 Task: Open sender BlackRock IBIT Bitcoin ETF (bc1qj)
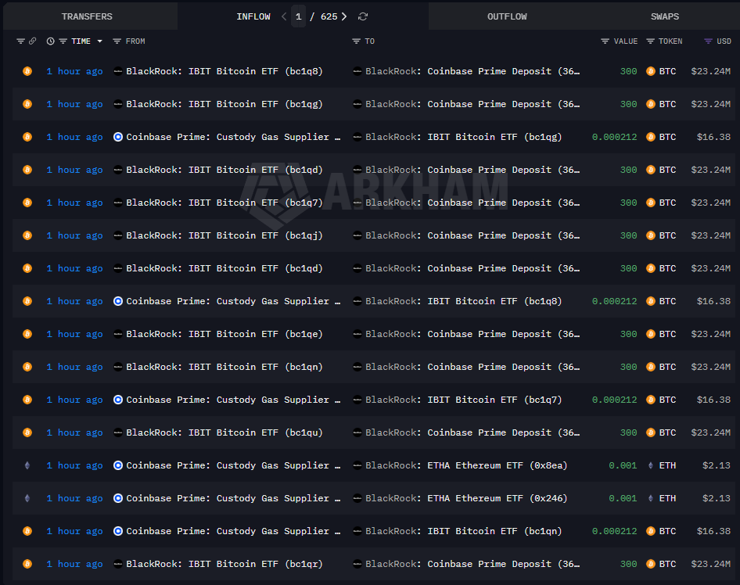[225, 235]
